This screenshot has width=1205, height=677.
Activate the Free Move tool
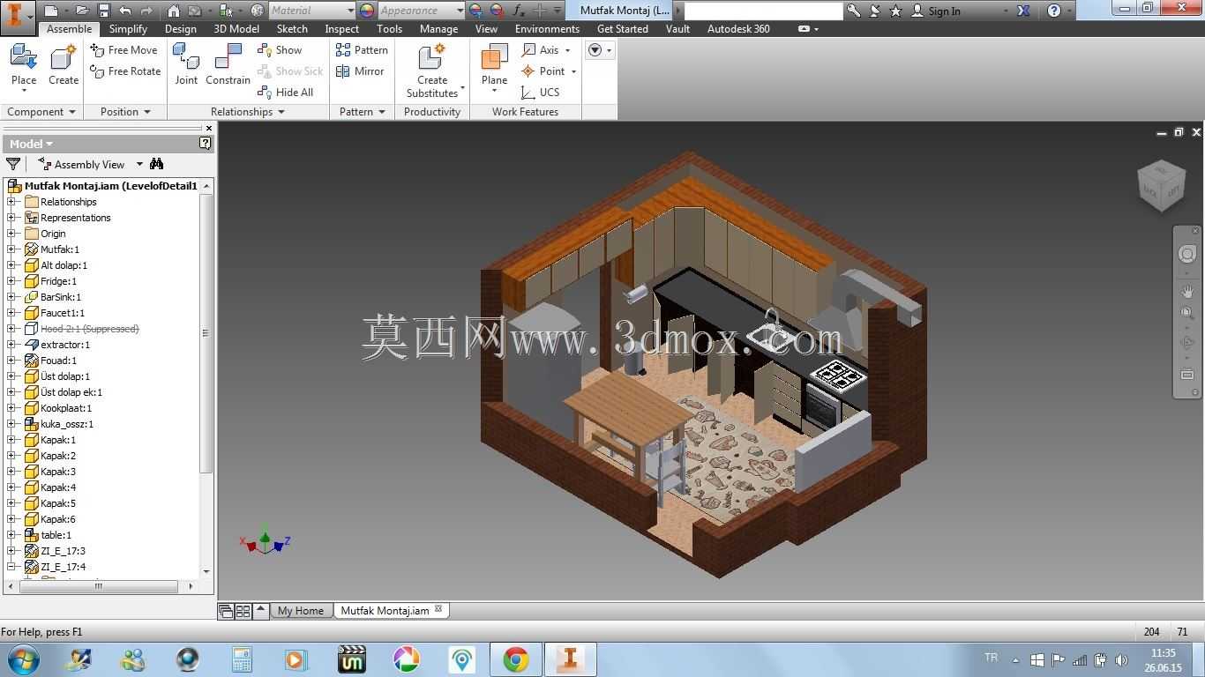pyautogui.click(x=123, y=50)
